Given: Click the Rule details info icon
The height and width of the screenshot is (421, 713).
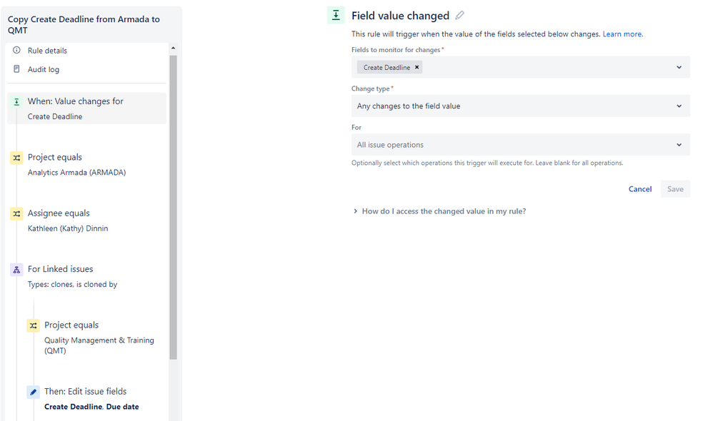Looking at the screenshot, I should [17, 50].
